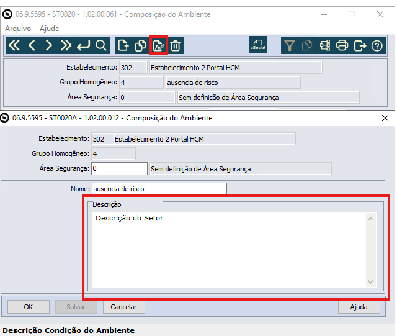Close the ST0020A dialog window
Screen dimensions: 397x336
coord(385,118)
